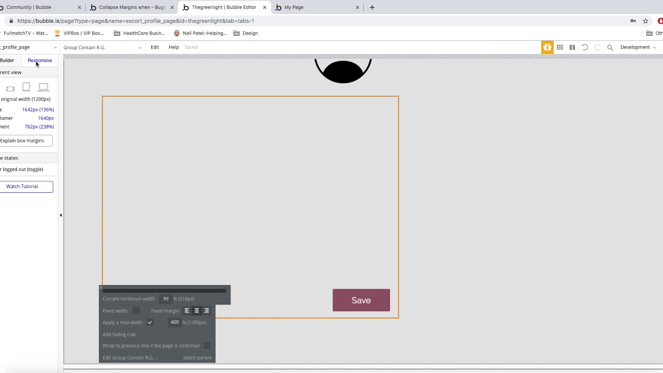
Task: Toggle the Fixed width checkbox
Action: (x=136, y=311)
